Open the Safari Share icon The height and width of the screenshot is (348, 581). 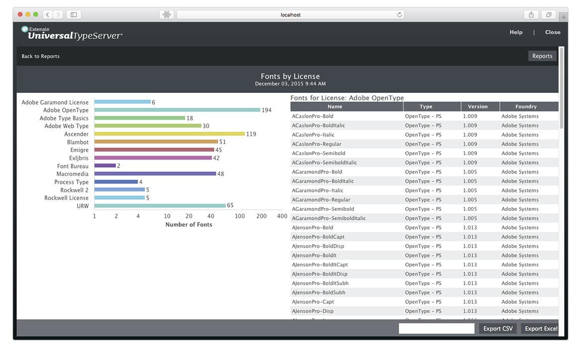pyautogui.click(x=531, y=14)
